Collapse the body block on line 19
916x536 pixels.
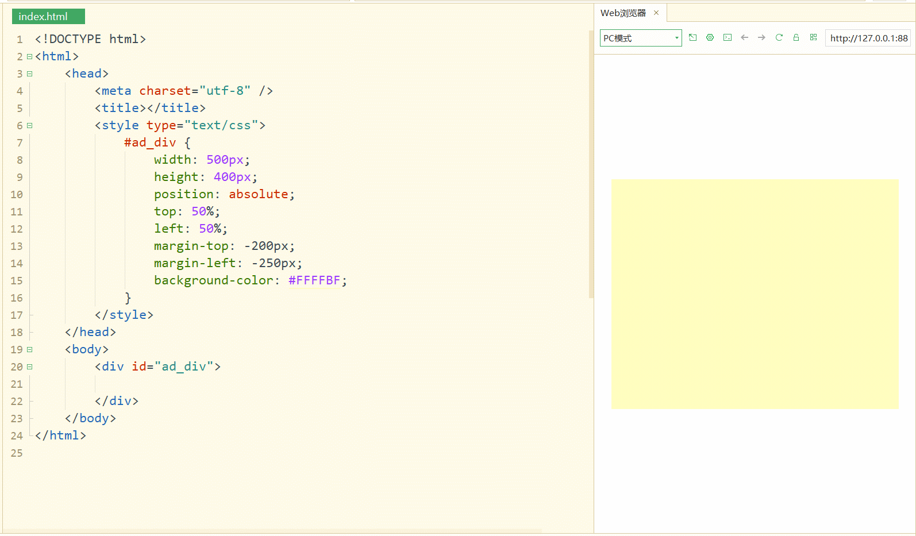pyautogui.click(x=29, y=349)
